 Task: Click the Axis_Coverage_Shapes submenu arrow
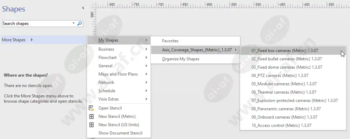pyautogui.click(x=236, y=50)
